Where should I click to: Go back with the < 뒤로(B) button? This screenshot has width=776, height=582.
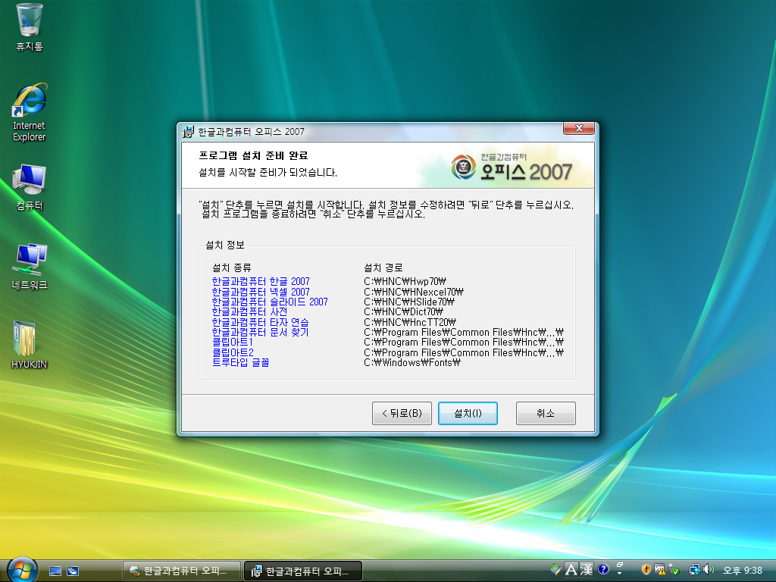pyautogui.click(x=402, y=413)
